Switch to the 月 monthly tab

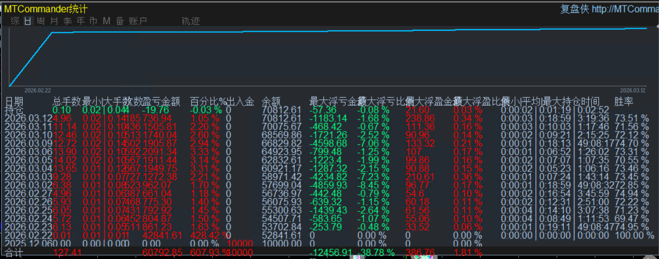(54, 21)
